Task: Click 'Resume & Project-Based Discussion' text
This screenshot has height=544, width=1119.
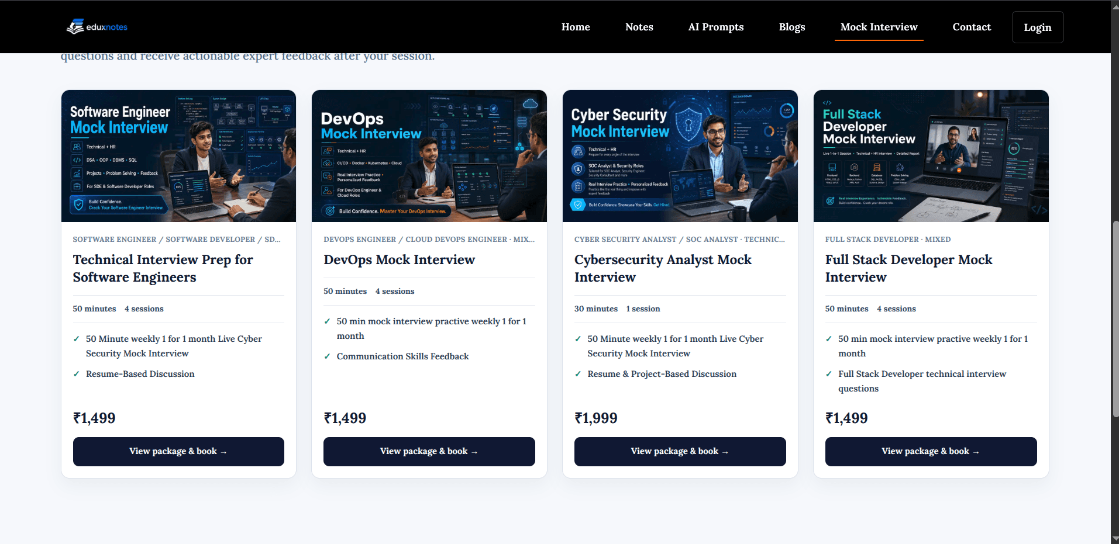Action: 662,374
